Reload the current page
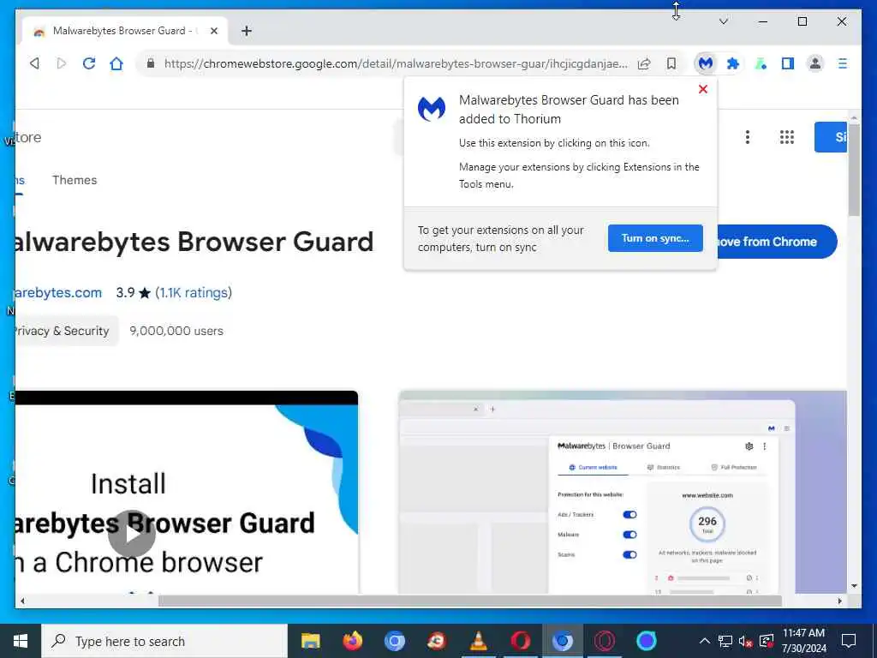877x658 pixels. [x=89, y=63]
